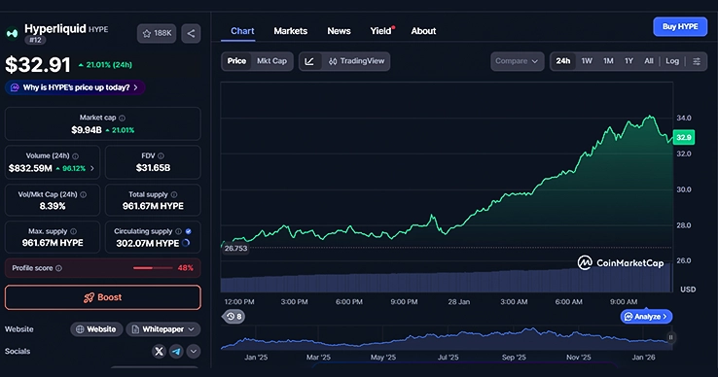Open the X (Twitter) social link
Image resolution: width=718 pixels, height=377 pixels.
[159, 352]
